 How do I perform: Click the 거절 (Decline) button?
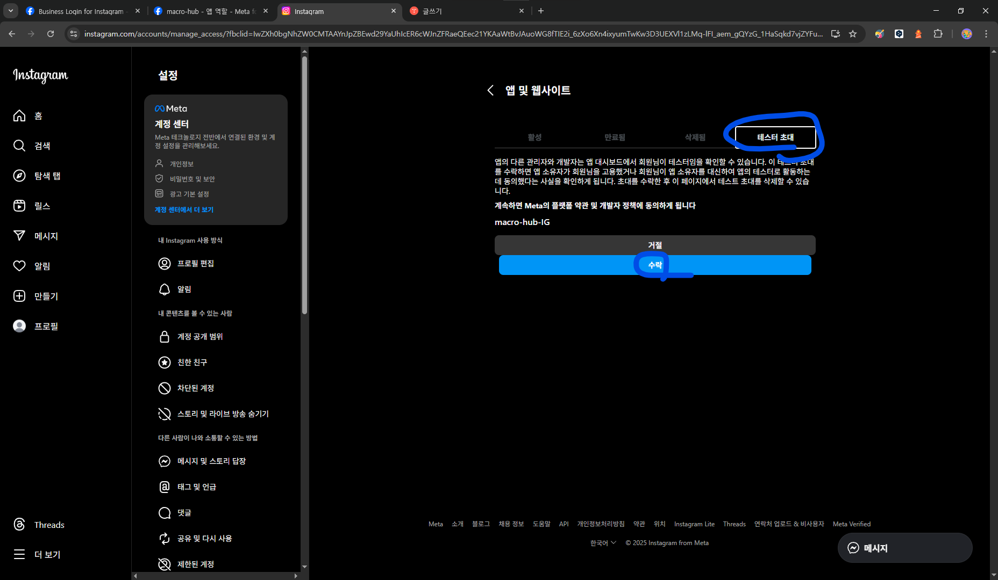(x=655, y=245)
